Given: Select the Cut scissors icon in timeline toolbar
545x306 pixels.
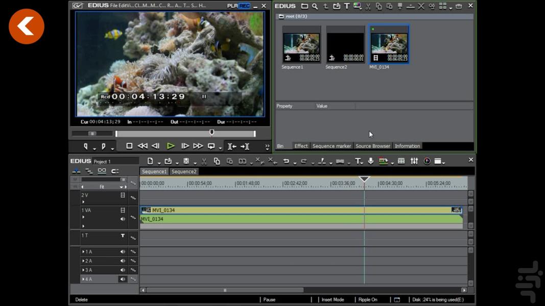Looking at the screenshot, I should [204, 161].
